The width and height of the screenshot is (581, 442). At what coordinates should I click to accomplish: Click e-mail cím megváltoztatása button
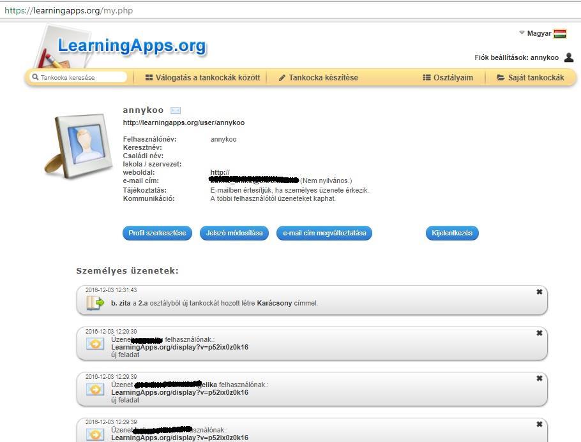coord(324,233)
